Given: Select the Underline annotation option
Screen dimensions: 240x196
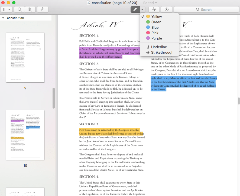Looking at the screenshot, I should coord(158,47).
